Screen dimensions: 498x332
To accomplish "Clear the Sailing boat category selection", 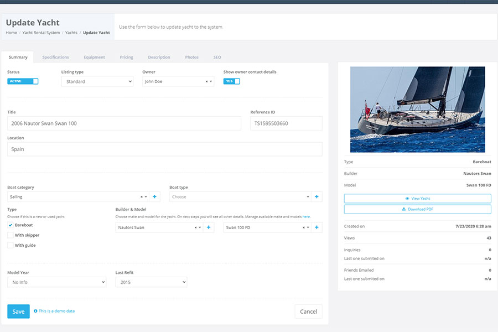I will (142, 197).
